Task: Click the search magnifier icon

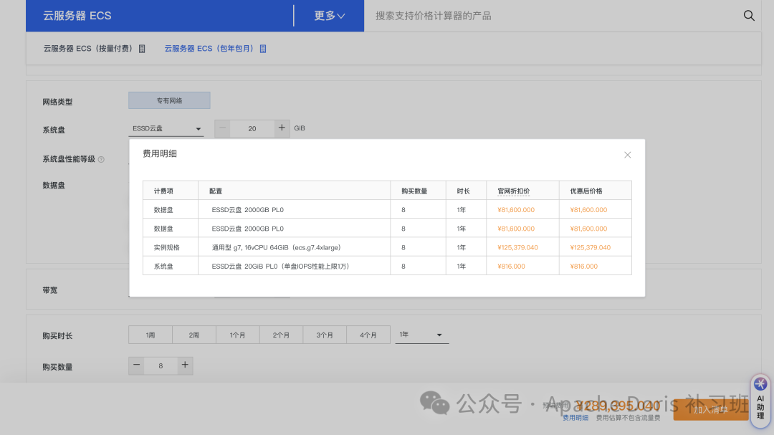Action: [749, 16]
